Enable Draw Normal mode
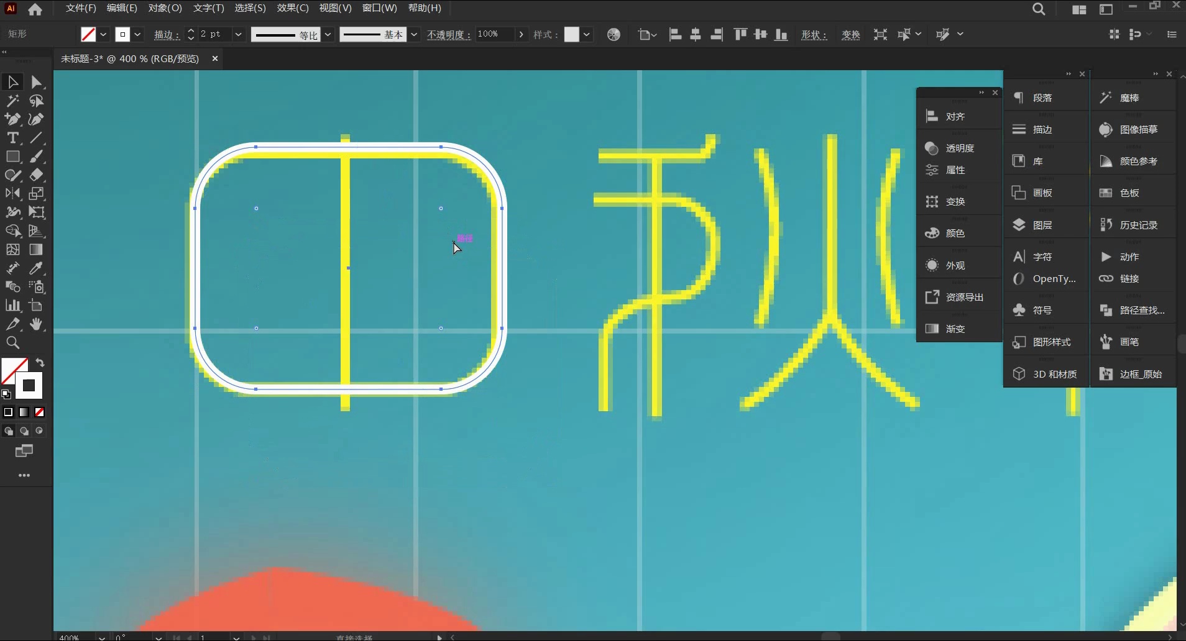Image resolution: width=1186 pixels, height=641 pixels. pyautogui.click(x=9, y=430)
